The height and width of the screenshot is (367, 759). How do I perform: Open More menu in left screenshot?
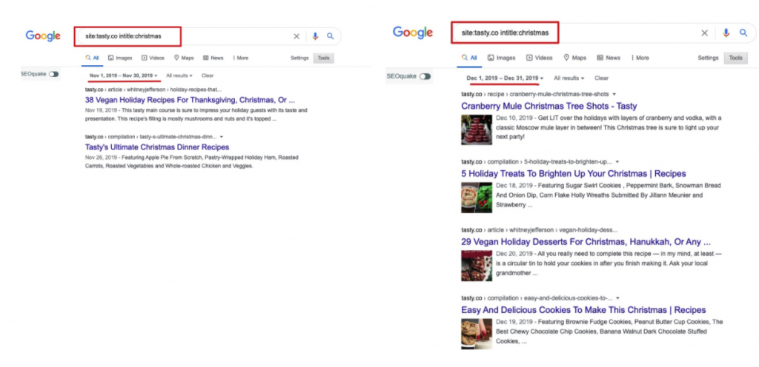tap(240, 58)
